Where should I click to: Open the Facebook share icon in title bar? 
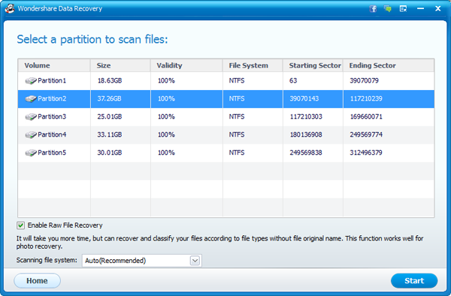coord(373,8)
